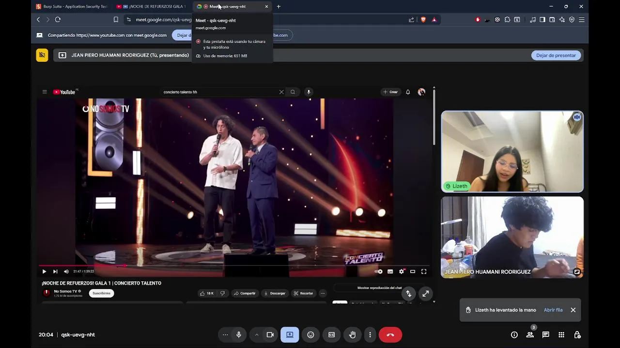Select Lizeth's video tile
This screenshot has height=348, width=620.
pyautogui.click(x=512, y=151)
